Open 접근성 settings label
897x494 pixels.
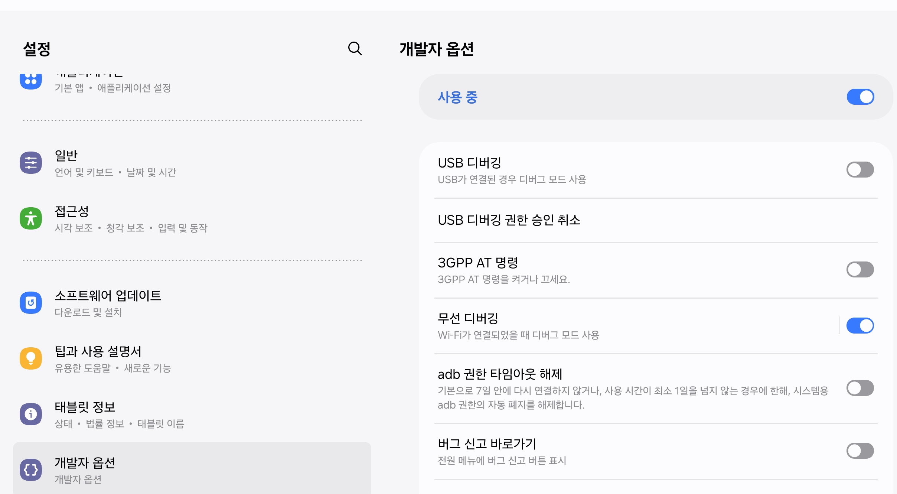(72, 212)
